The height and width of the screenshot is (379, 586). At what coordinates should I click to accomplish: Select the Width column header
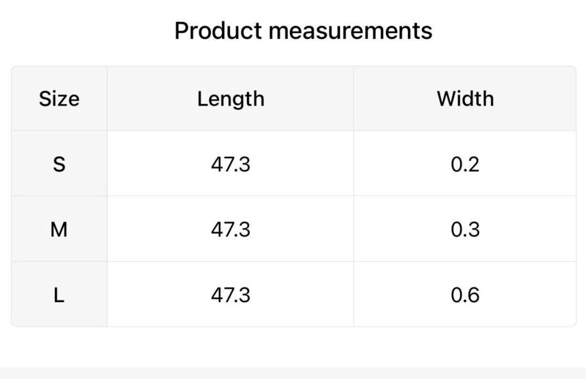tap(465, 99)
